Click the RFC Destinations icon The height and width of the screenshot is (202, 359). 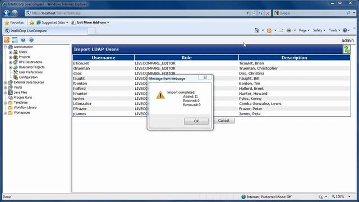(16, 62)
